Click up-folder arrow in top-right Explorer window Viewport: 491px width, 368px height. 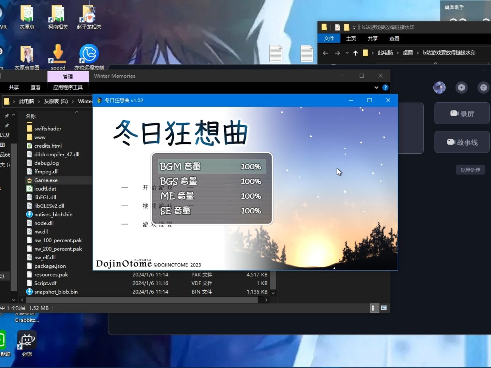(355, 53)
